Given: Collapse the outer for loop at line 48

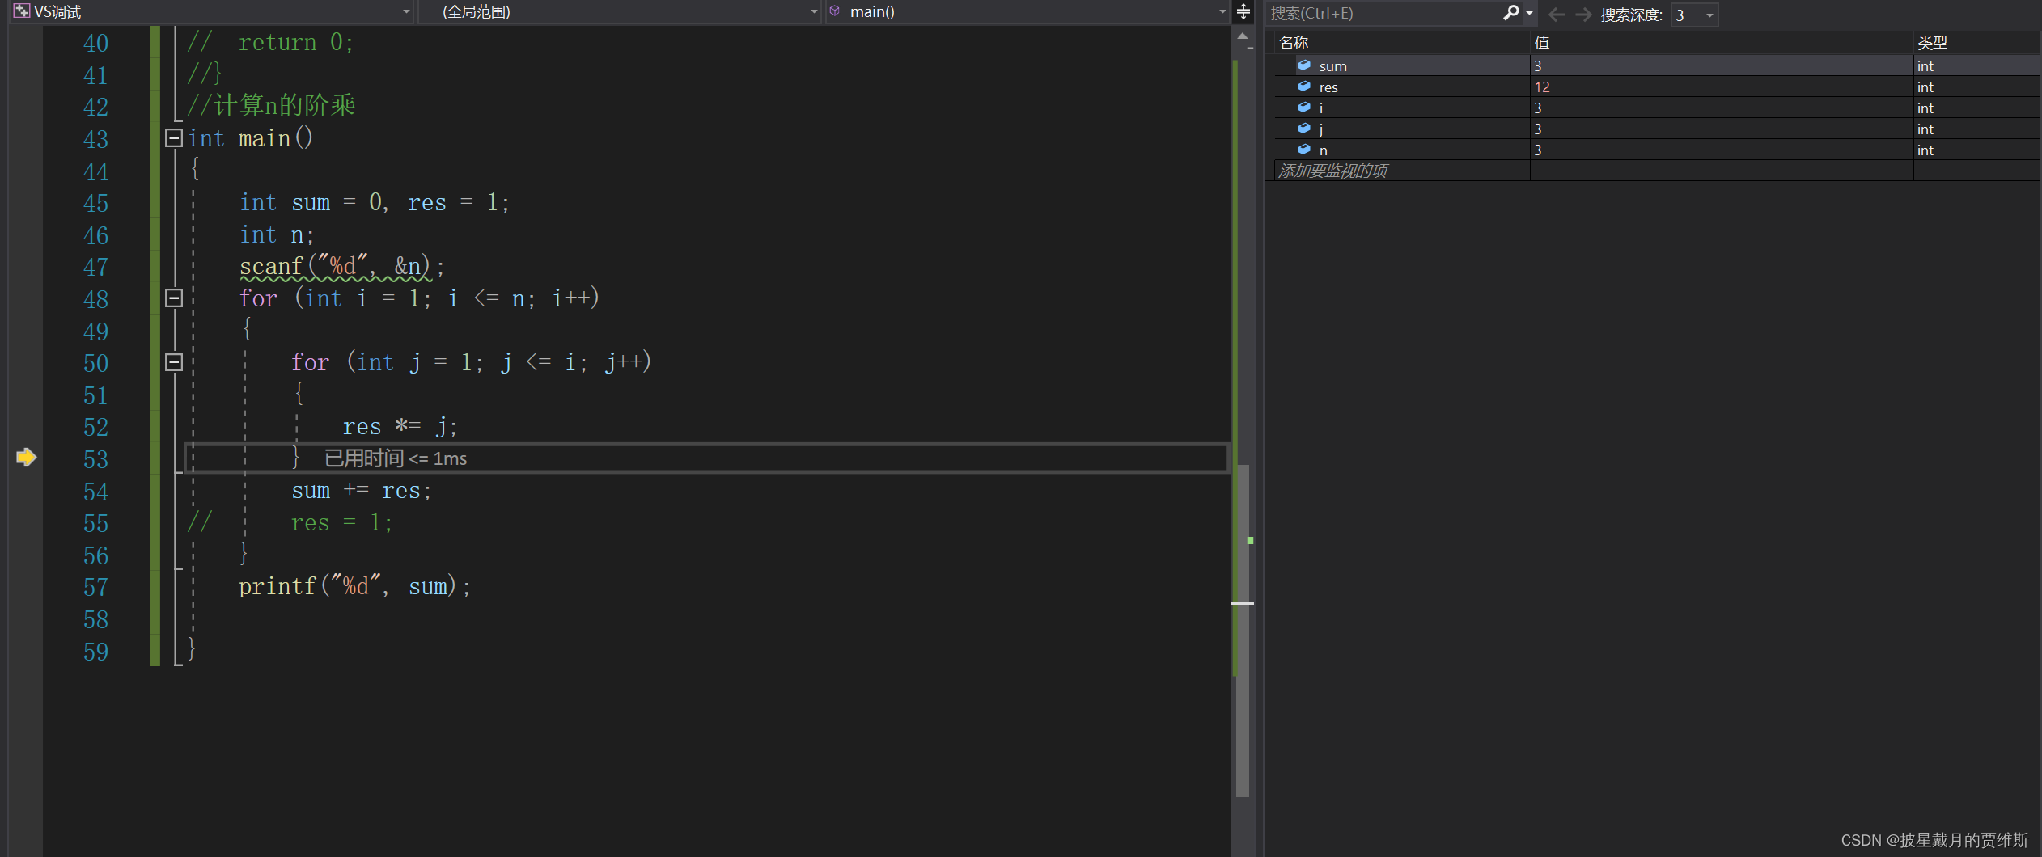Looking at the screenshot, I should coord(173,298).
